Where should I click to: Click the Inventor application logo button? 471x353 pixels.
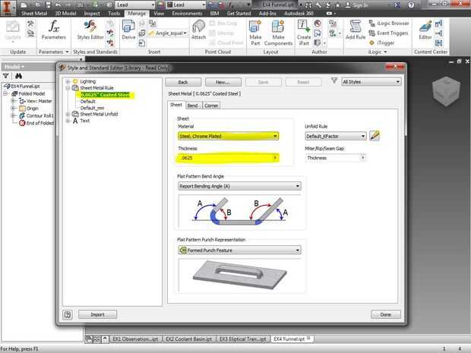click(7, 7)
